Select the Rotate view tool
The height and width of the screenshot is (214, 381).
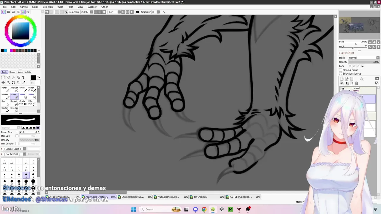tap(13, 83)
